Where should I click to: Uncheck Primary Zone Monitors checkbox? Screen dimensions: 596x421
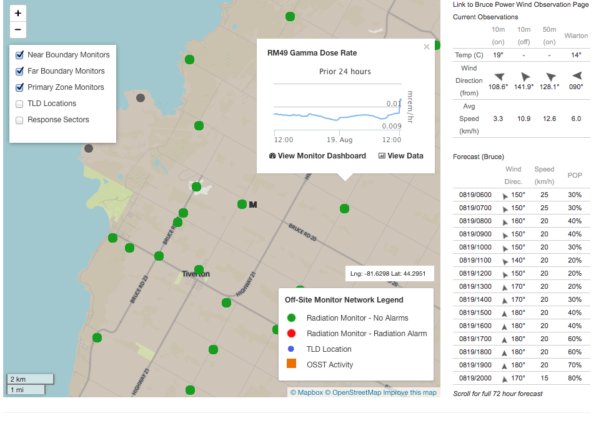click(x=19, y=87)
